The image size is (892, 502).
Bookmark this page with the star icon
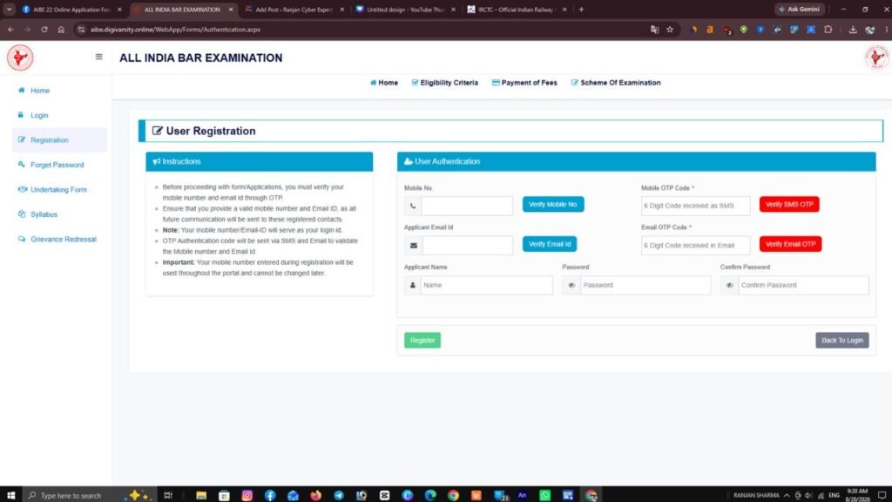click(670, 30)
